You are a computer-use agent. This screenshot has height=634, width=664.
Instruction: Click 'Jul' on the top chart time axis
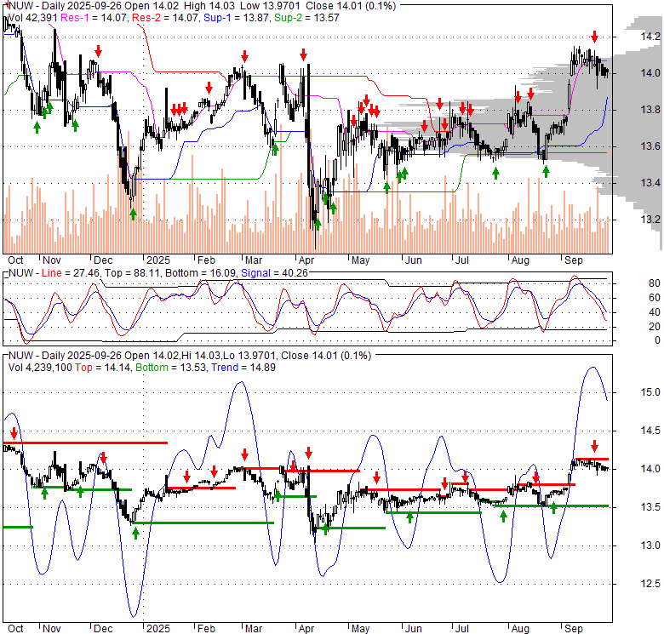(461, 260)
